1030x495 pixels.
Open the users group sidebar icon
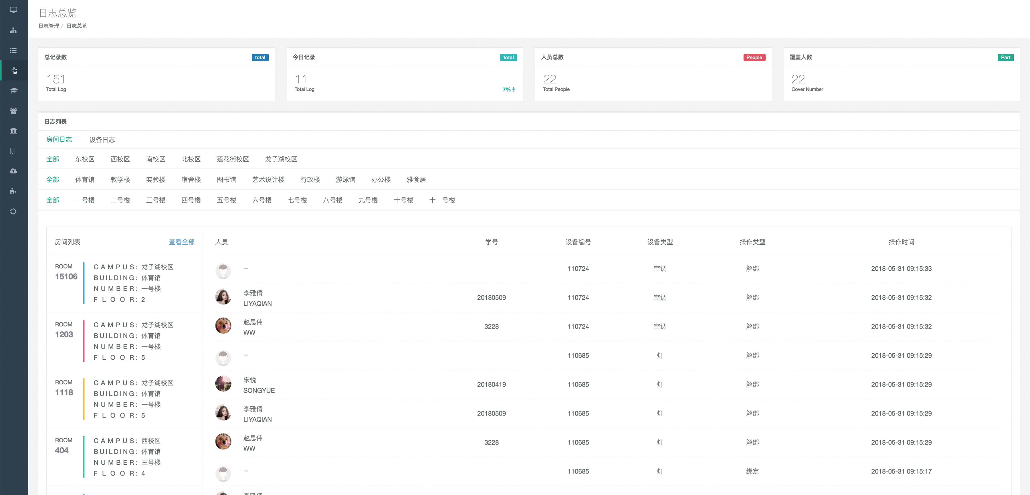tap(14, 111)
